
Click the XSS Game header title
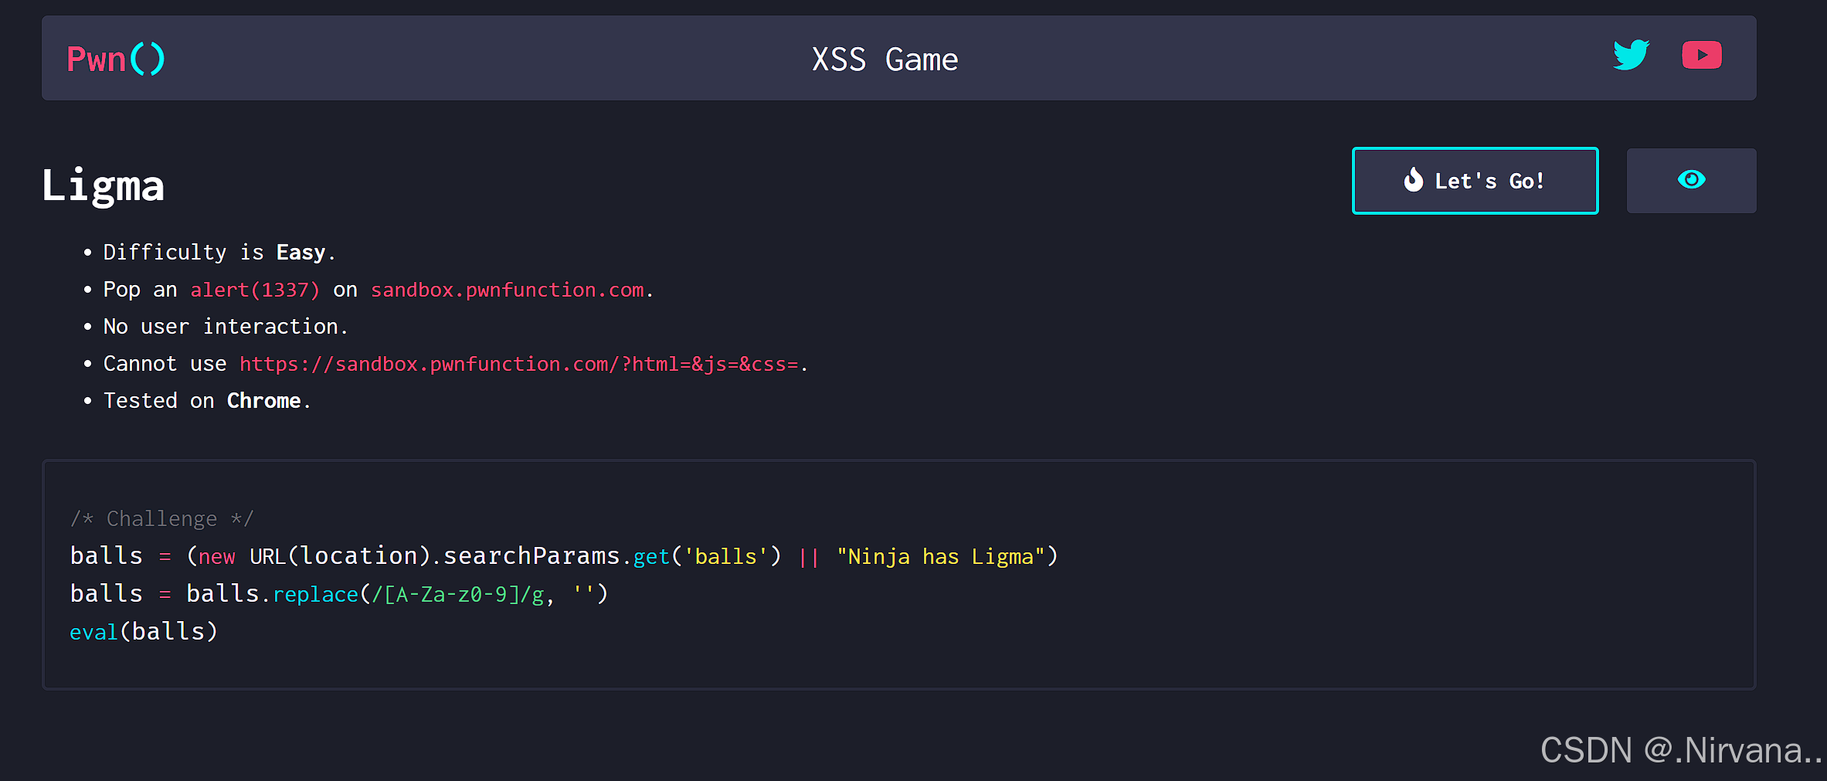(x=885, y=59)
